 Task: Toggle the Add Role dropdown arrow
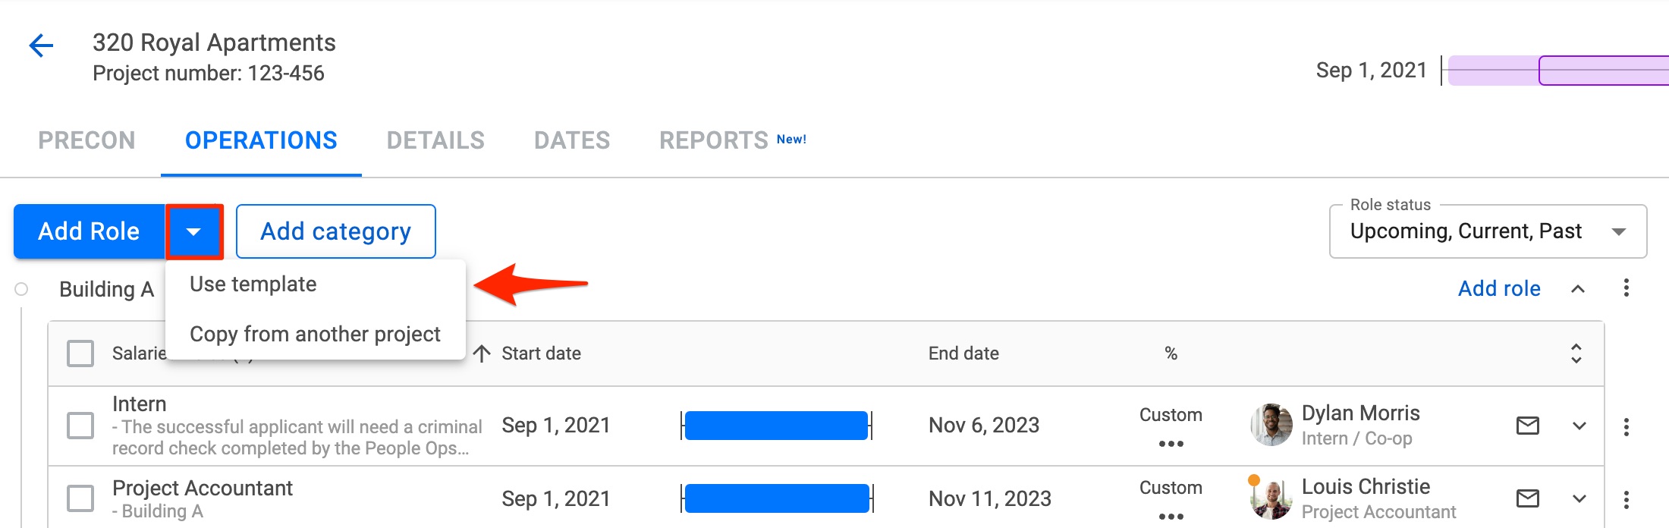click(194, 231)
